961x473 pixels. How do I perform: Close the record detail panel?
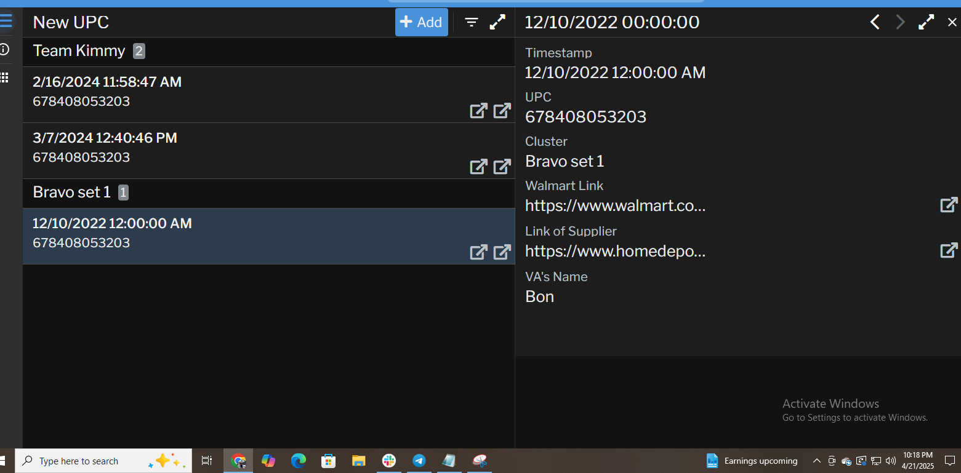952,22
